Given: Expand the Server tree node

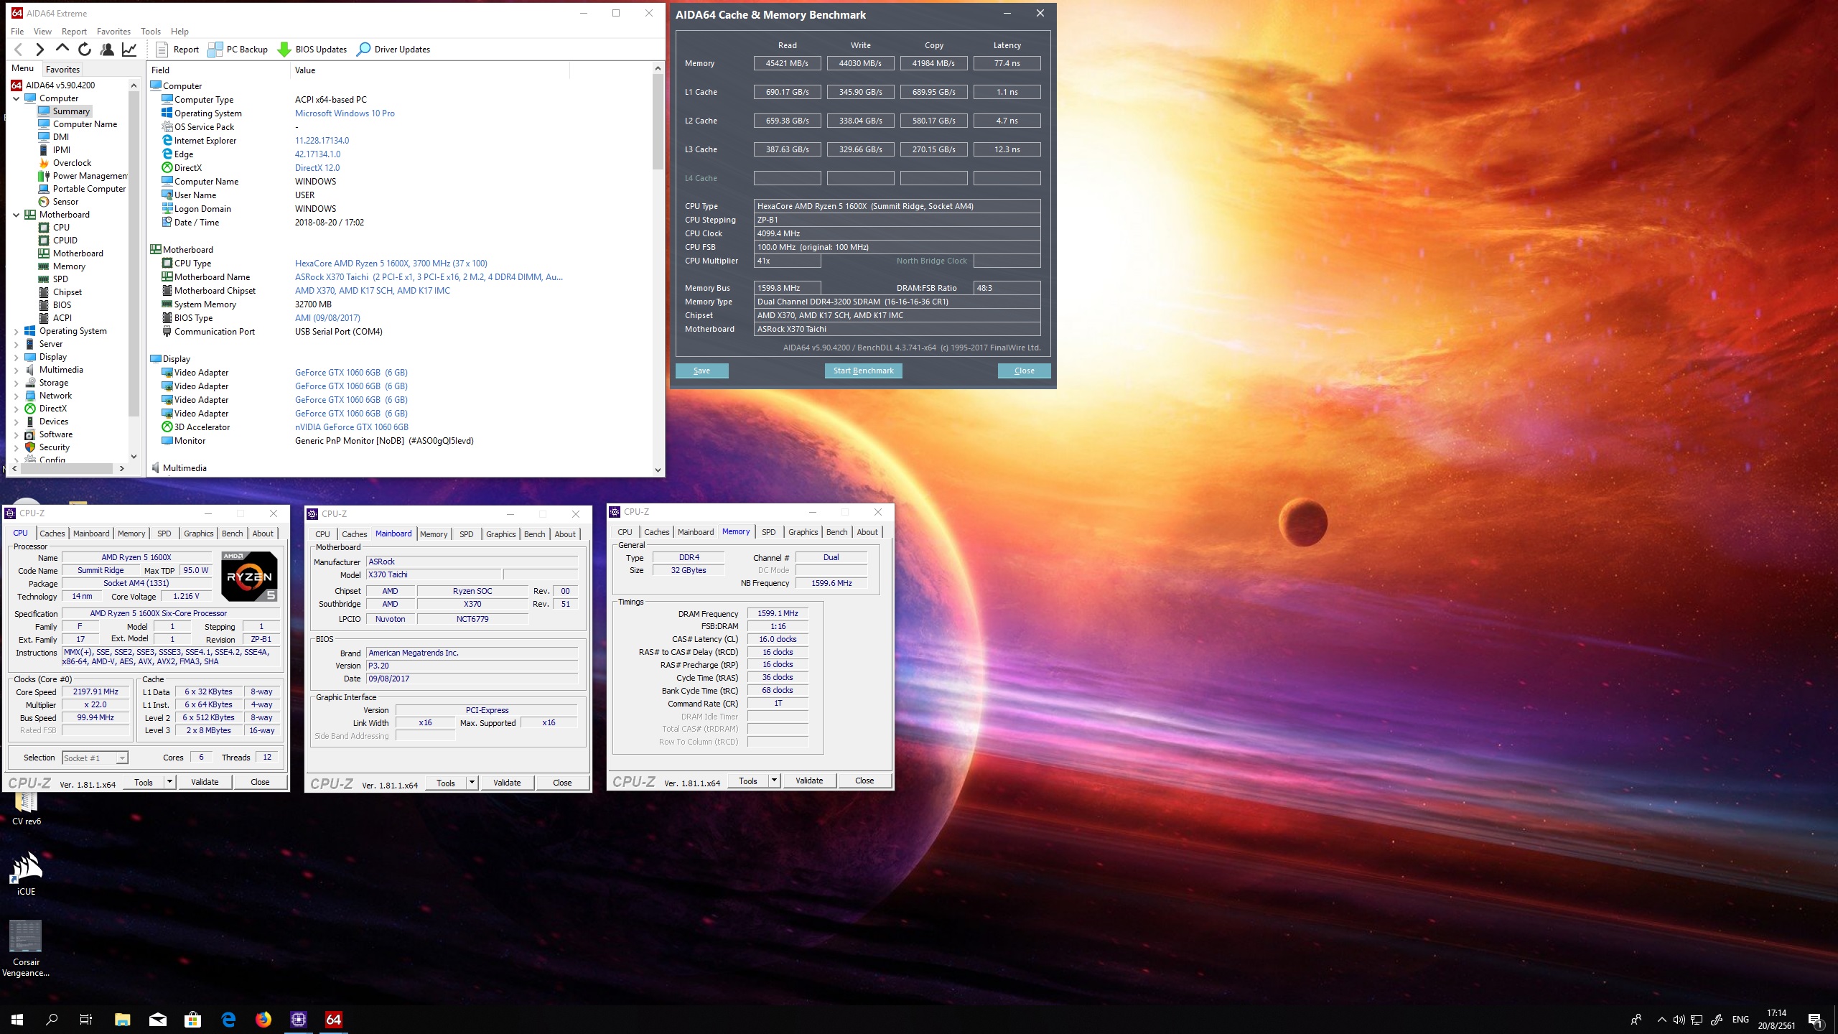Looking at the screenshot, I should click(17, 344).
